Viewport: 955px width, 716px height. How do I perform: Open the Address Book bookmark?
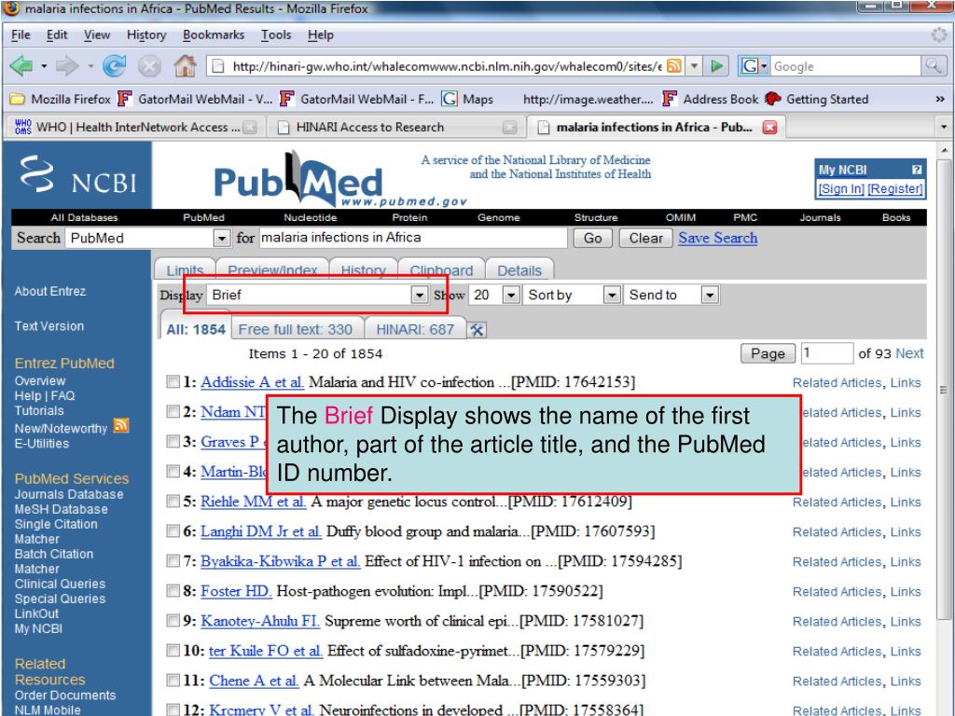[x=710, y=99]
